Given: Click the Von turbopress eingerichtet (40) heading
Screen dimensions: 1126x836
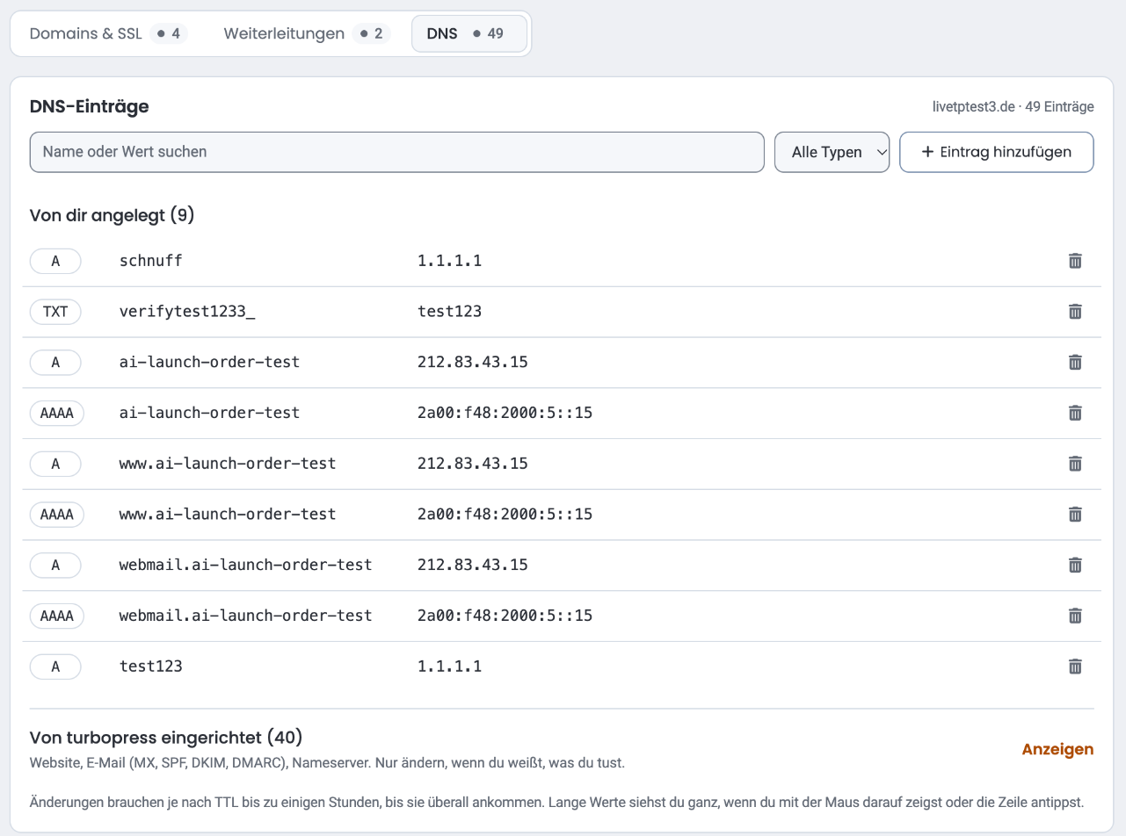Looking at the screenshot, I should 166,737.
